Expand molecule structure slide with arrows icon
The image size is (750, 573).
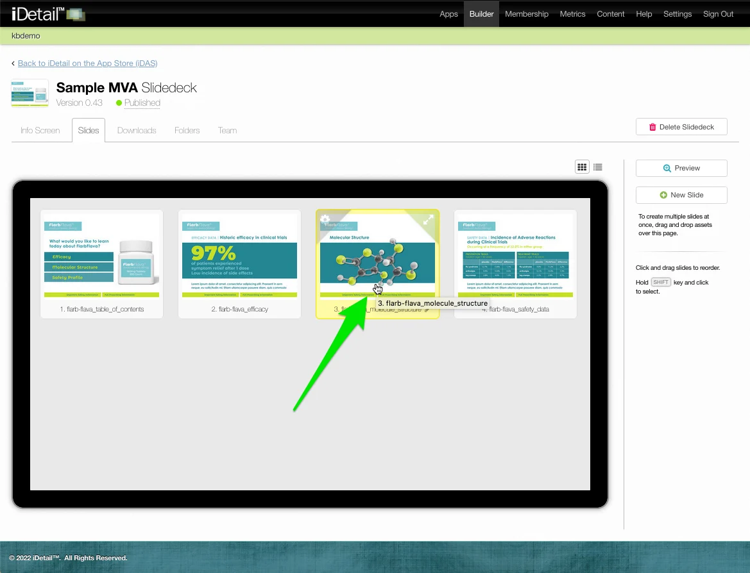tap(429, 219)
